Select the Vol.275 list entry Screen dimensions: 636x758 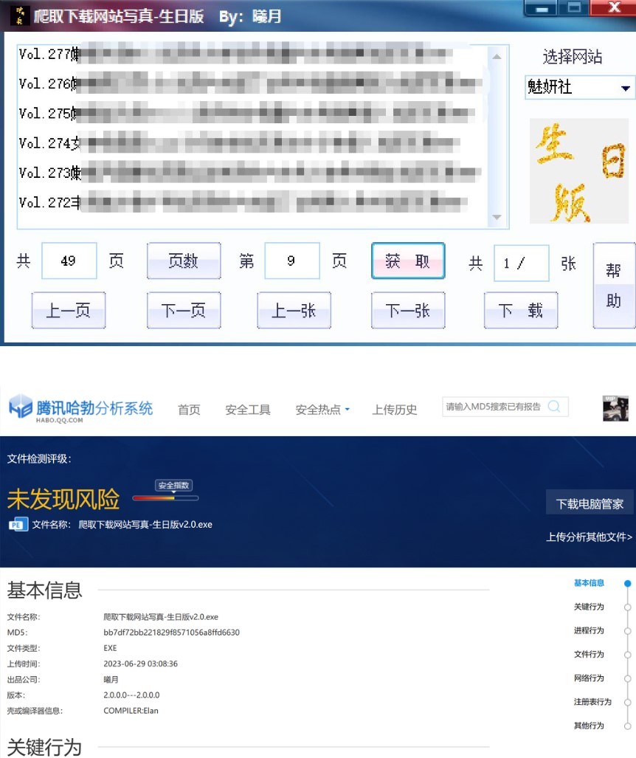[252, 114]
